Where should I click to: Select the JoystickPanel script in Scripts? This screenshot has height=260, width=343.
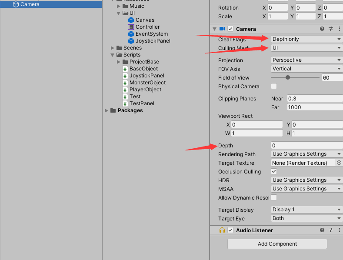[x=147, y=76]
